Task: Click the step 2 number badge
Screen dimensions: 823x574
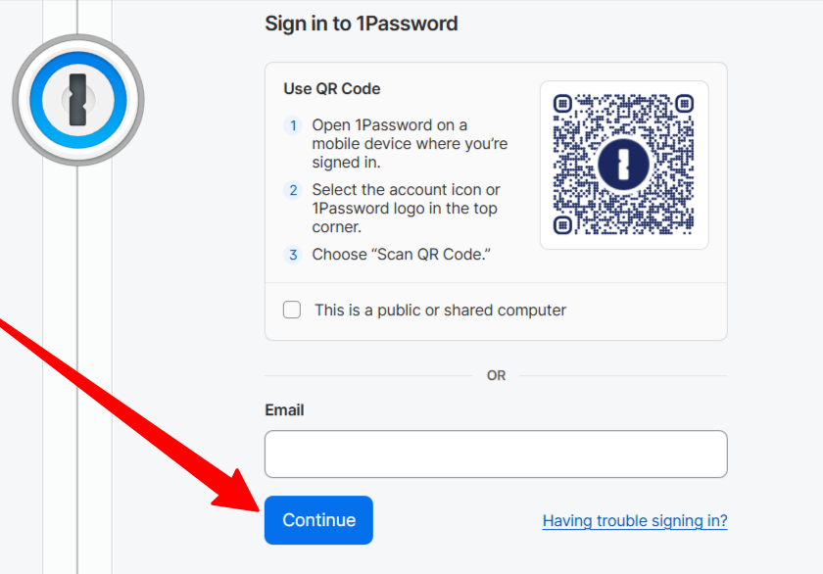Action: tap(293, 190)
